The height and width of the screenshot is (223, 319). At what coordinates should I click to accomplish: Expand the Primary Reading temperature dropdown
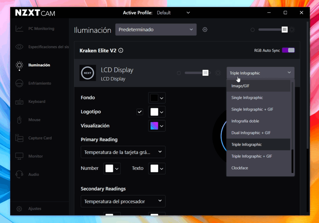pyautogui.click(x=123, y=152)
